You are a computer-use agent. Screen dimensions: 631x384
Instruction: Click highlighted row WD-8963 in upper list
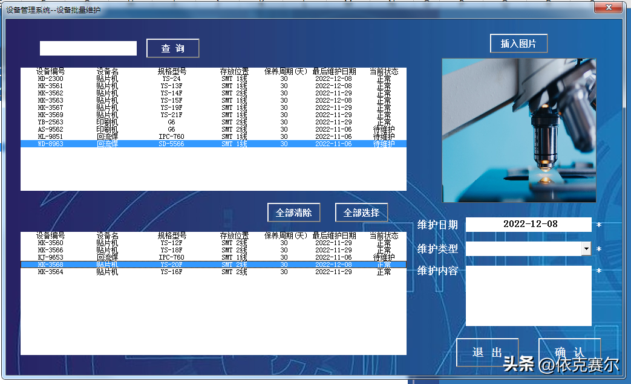tap(214, 144)
